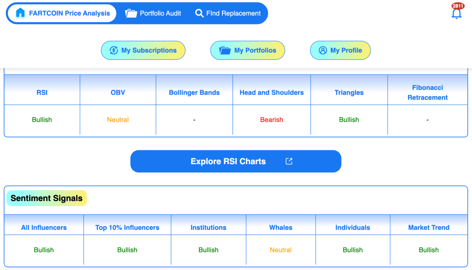
Task: Click the red 2811 notification badge
Action: (x=458, y=6)
